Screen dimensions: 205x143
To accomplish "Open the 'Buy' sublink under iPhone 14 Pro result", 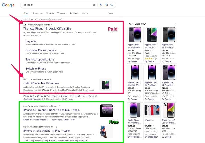I will (x=73, y=120).
